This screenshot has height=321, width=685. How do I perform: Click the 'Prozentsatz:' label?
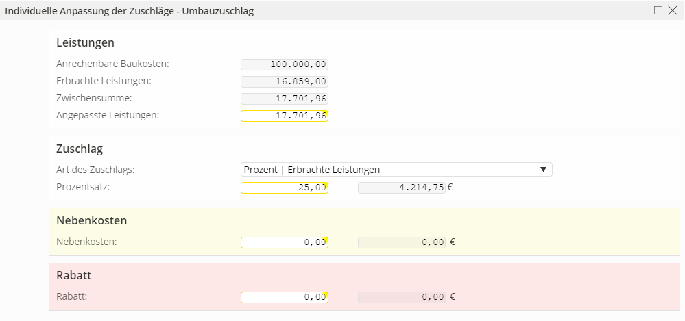[83, 187]
